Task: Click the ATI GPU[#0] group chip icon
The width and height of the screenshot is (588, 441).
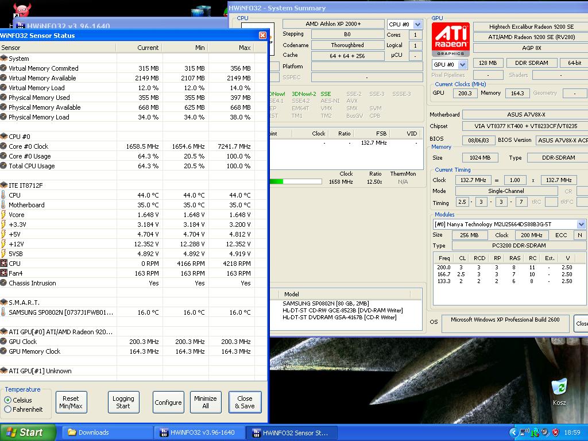Action: point(4,331)
